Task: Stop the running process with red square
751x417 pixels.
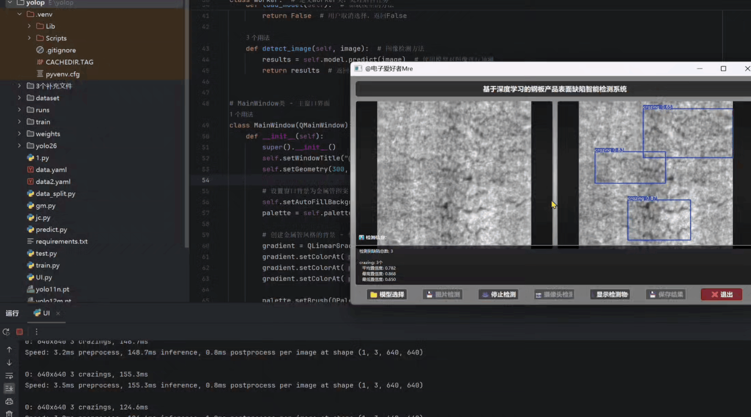Action: point(20,332)
